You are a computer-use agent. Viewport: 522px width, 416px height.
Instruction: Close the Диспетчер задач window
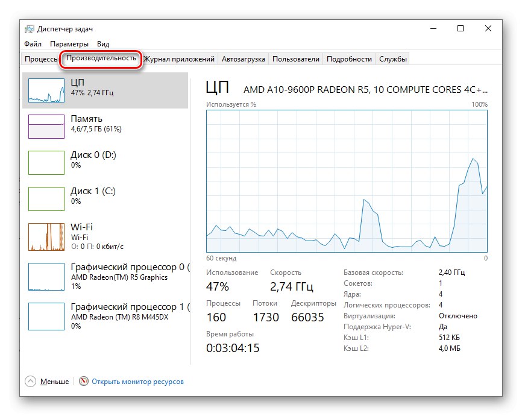point(488,29)
